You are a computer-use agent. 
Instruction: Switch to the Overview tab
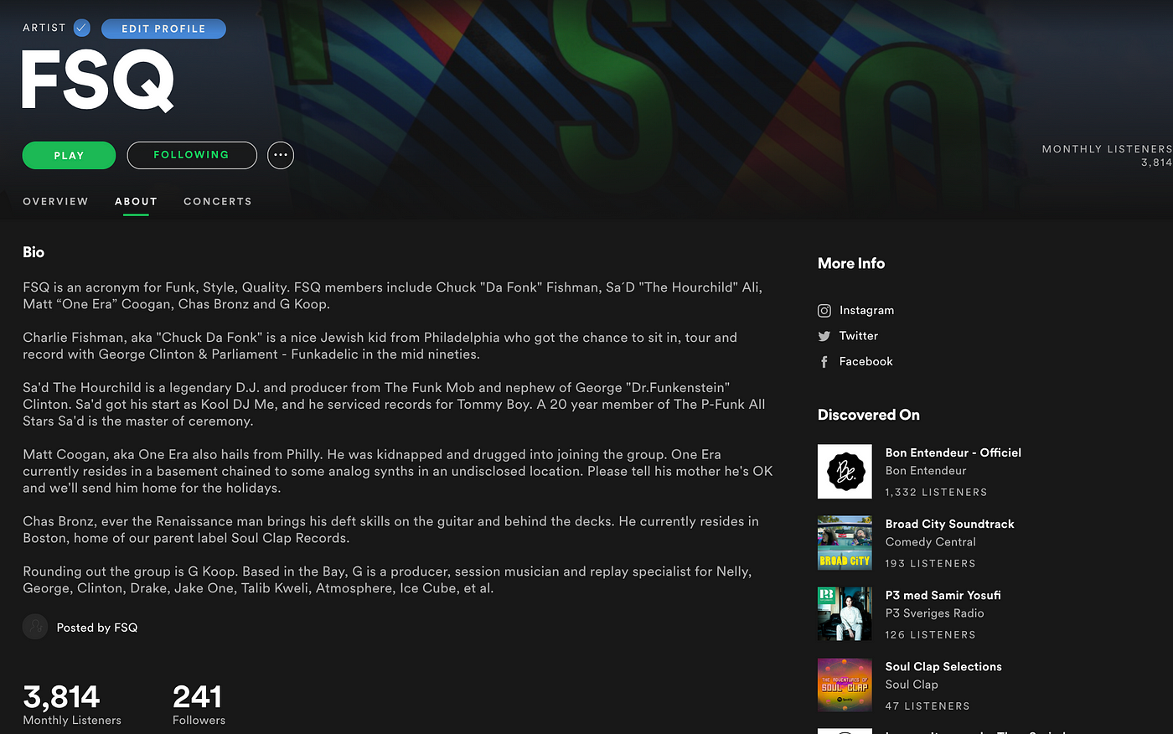(x=55, y=201)
